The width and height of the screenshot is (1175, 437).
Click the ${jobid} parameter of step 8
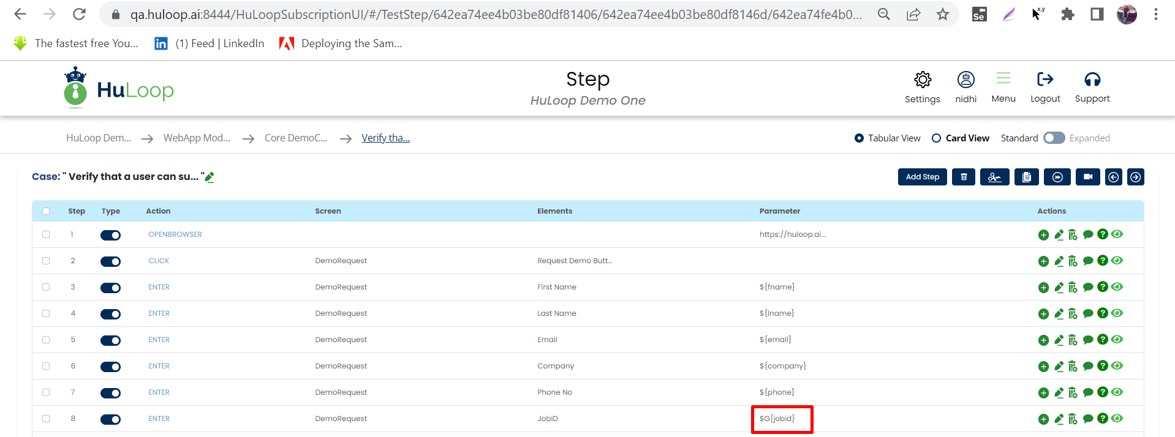click(x=777, y=419)
